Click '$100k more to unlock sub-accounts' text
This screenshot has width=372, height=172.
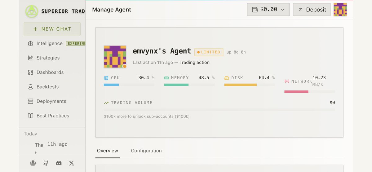click(147, 117)
